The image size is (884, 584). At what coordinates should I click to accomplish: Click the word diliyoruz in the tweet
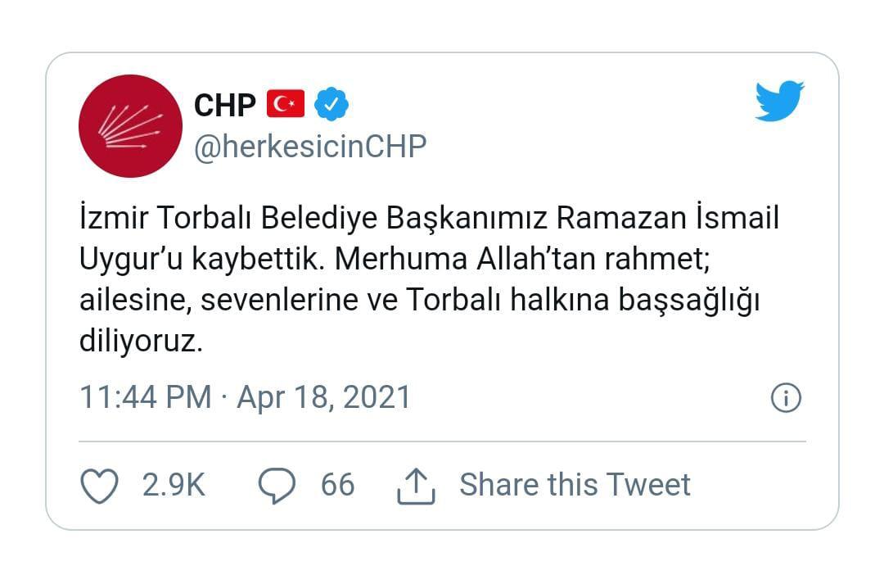point(141,342)
